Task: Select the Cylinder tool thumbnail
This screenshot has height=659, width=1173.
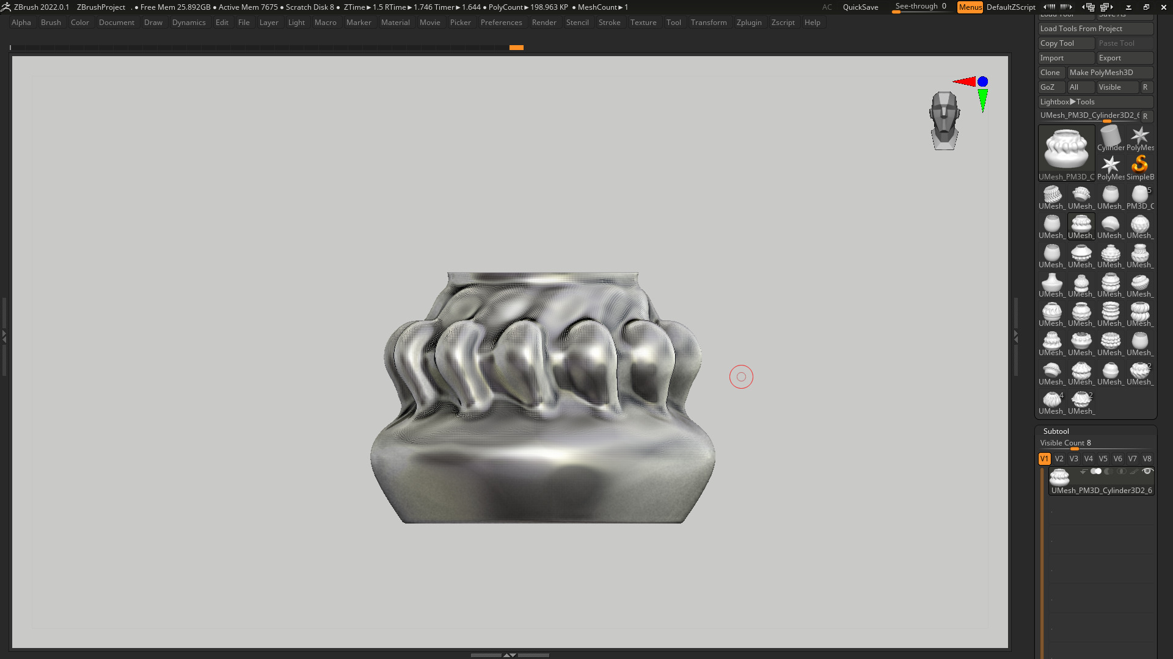Action: pyautogui.click(x=1111, y=139)
